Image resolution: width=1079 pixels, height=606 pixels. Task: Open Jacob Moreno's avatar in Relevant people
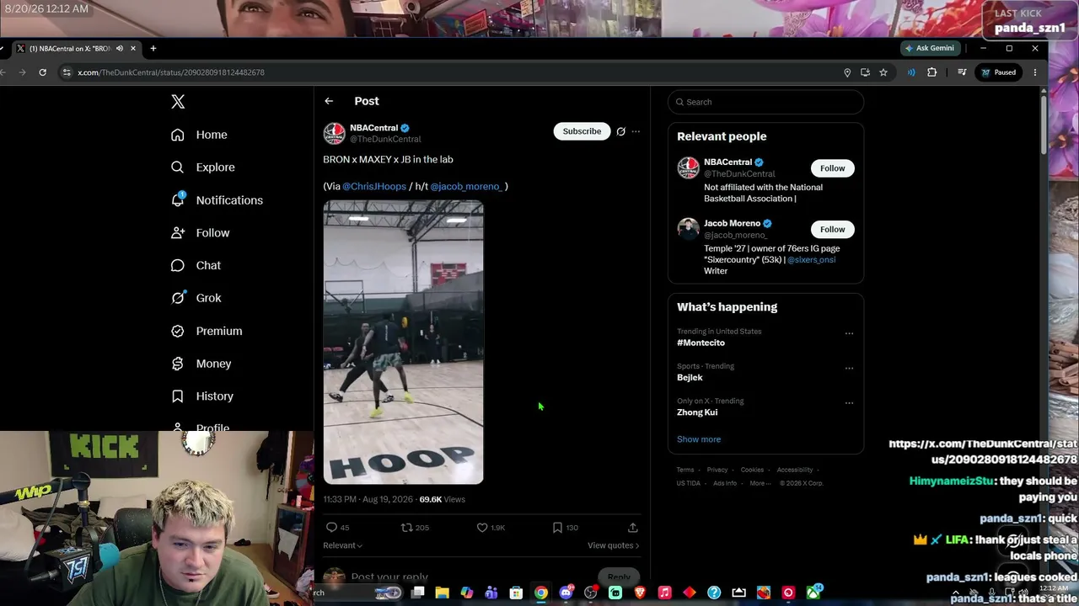tap(689, 229)
